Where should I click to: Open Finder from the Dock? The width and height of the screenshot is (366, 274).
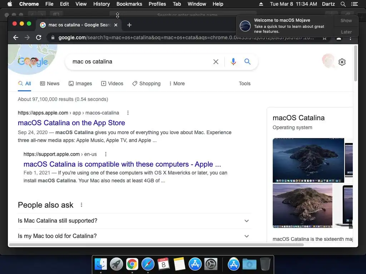[x=100, y=264]
